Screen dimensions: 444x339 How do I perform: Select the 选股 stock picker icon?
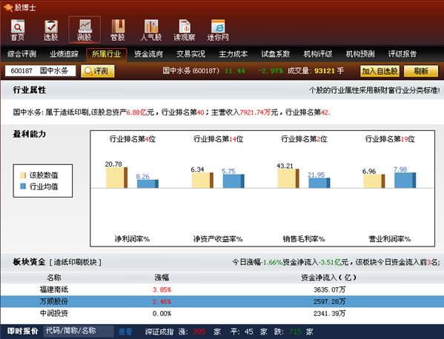51,30
